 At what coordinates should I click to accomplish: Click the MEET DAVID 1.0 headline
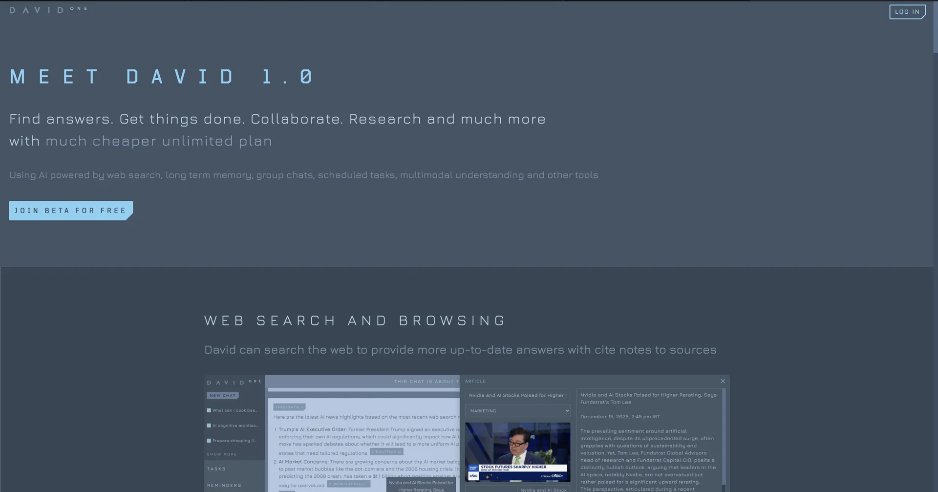pyautogui.click(x=161, y=77)
